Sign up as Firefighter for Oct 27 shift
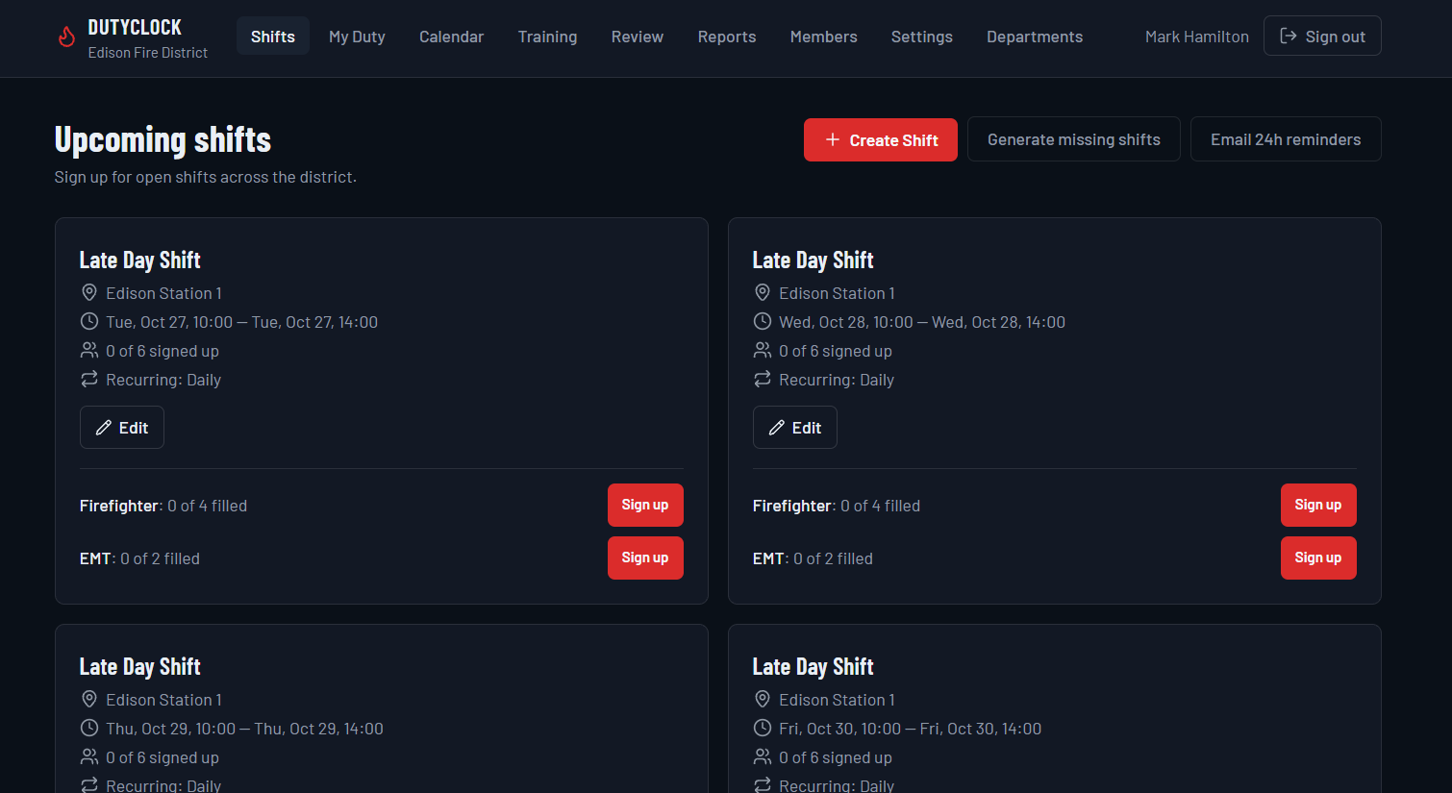 645,505
